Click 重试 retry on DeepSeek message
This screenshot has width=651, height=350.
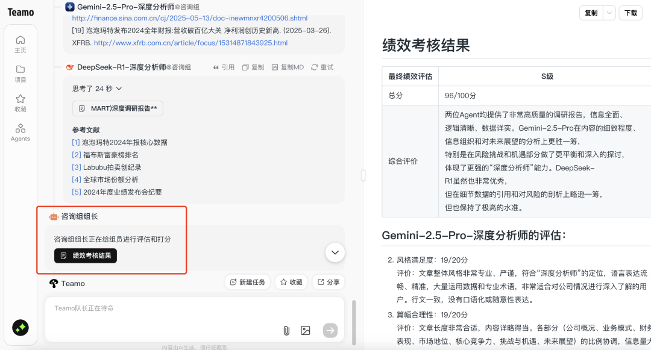(x=322, y=67)
